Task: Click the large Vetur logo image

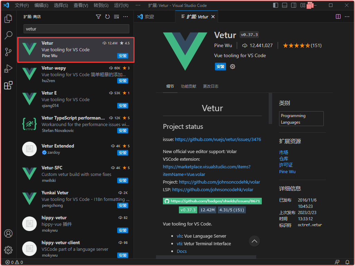Action: (x=185, y=51)
